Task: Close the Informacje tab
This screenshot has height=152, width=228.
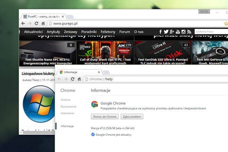Action: (99, 72)
